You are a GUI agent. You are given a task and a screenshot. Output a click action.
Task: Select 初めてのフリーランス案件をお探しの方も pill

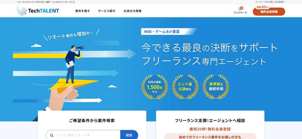click(210, 137)
